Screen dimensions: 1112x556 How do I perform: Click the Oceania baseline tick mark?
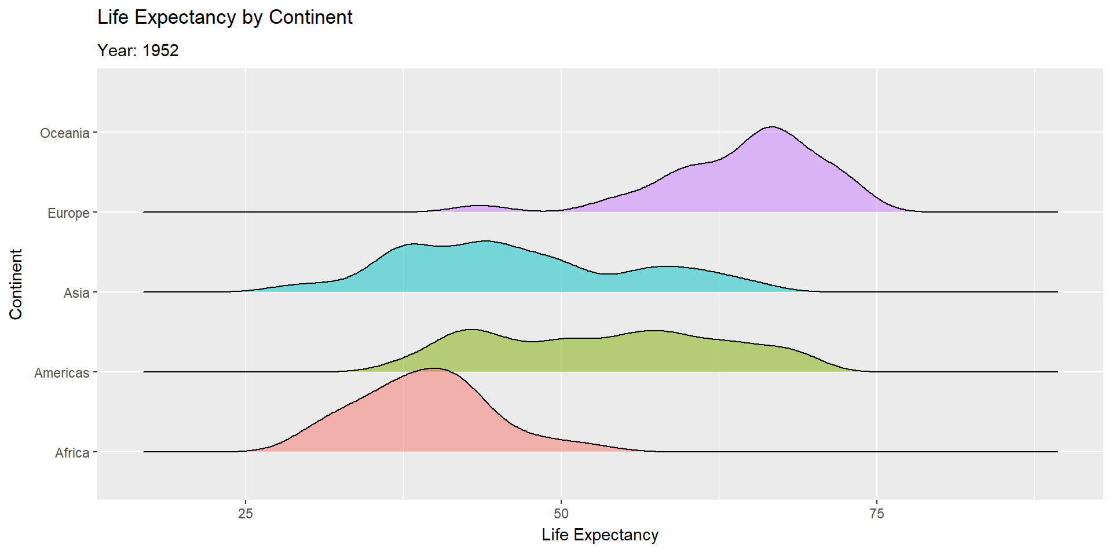(95, 133)
